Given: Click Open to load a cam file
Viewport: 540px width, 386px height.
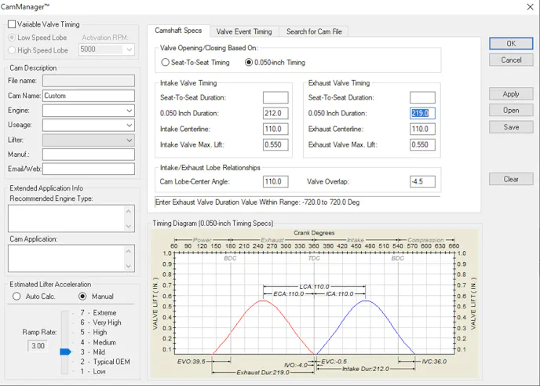Looking at the screenshot, I should [x=511, y=111].
